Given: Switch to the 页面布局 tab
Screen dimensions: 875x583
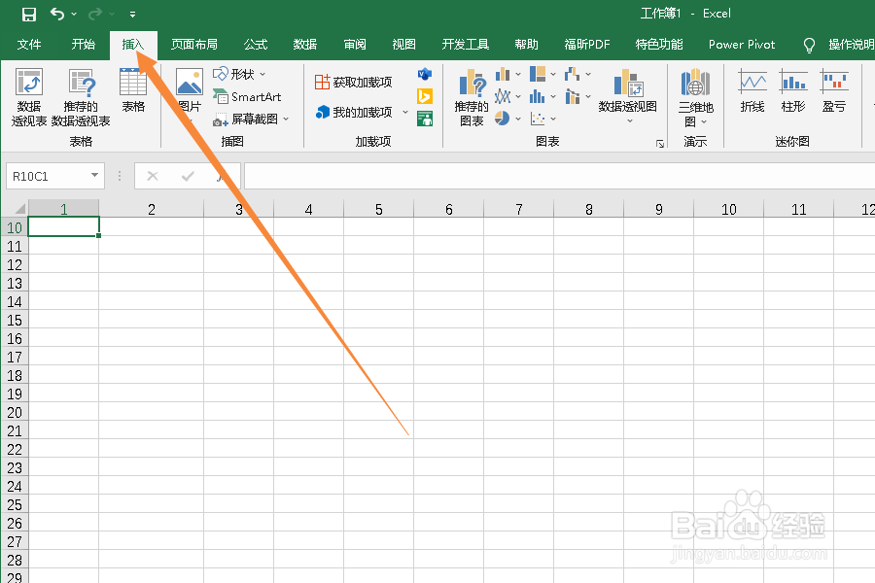Looking at the screenshot, I should pos(194,44).
